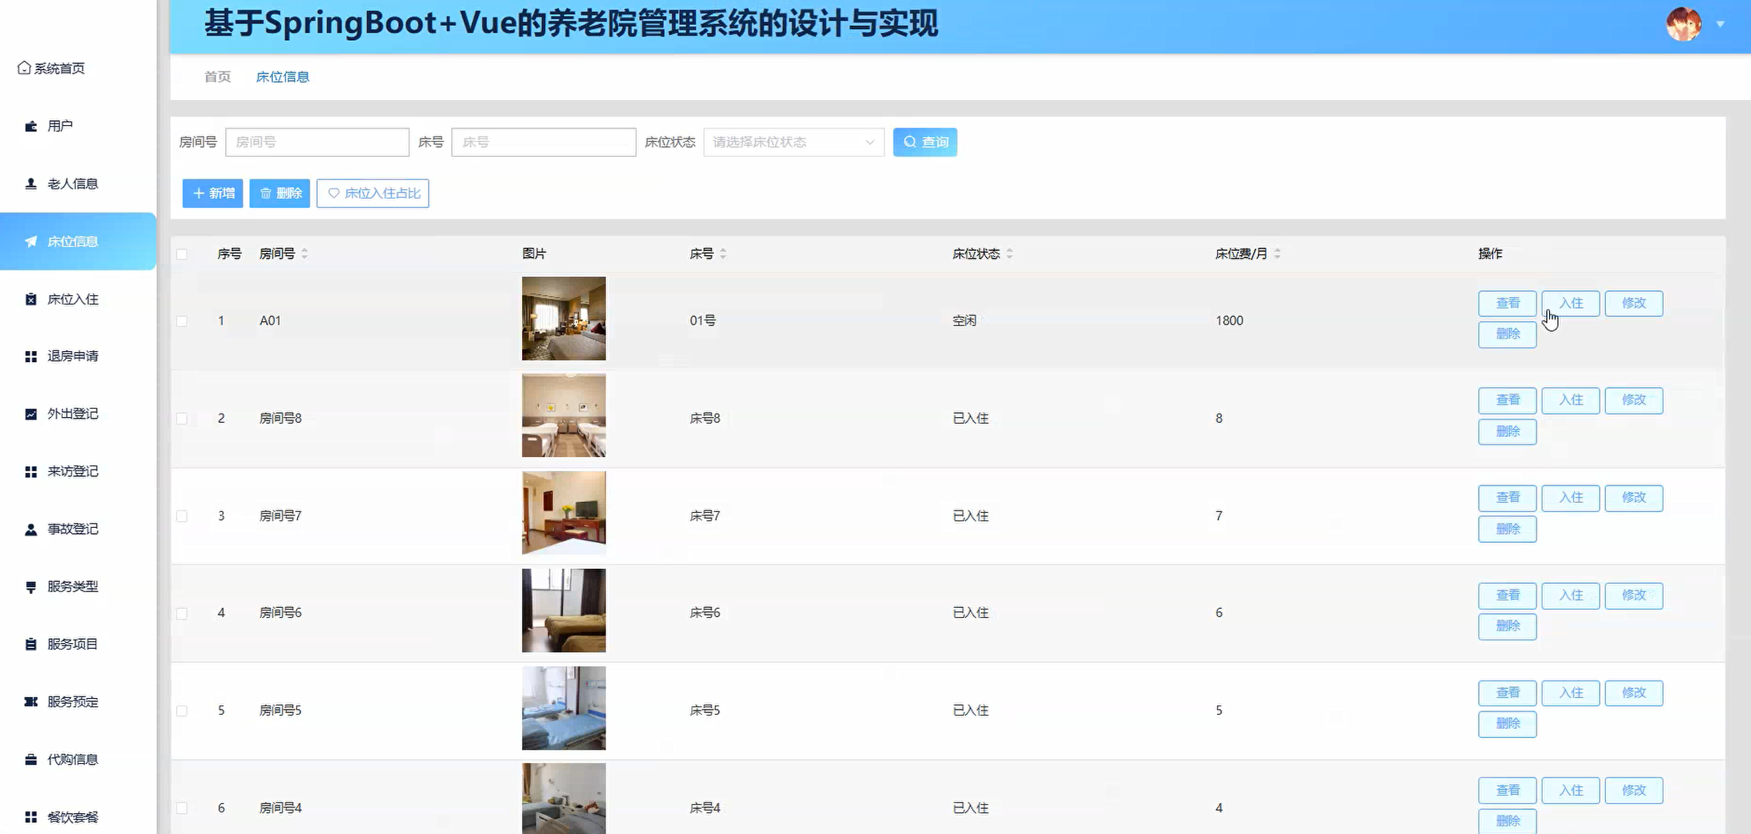Screen dimensions: 1751x834
Task: Toggle the select-all checkbox in table header
Action: (x=183, y=254)
